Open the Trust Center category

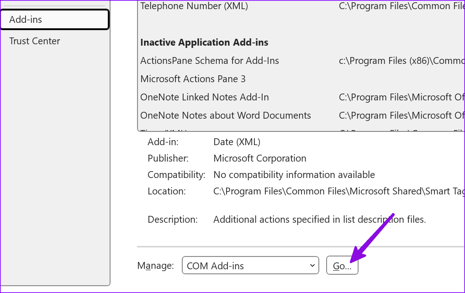click(35, 41)
